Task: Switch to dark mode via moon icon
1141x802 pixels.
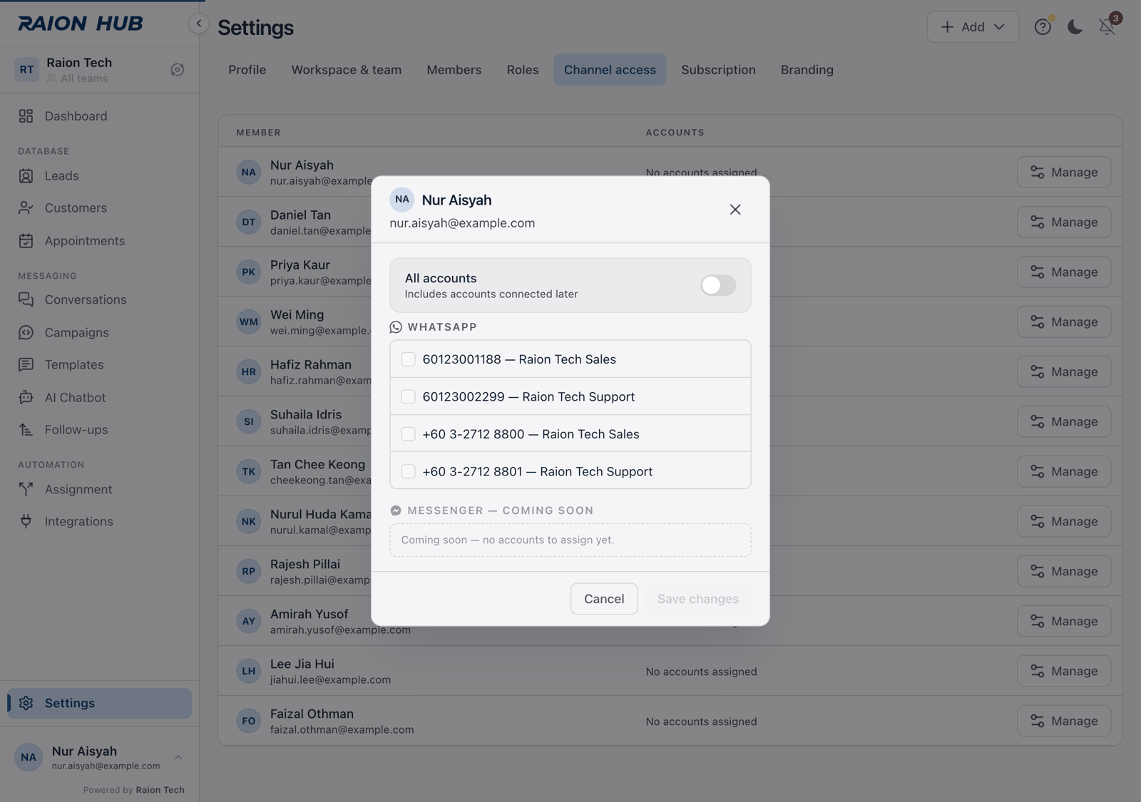Action: (1075, 27)
